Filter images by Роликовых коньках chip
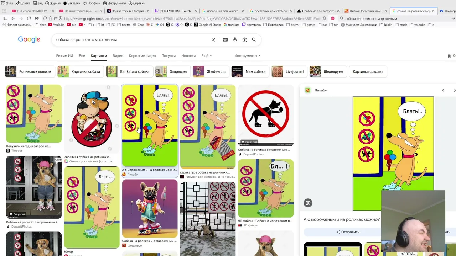 point(30,71)
